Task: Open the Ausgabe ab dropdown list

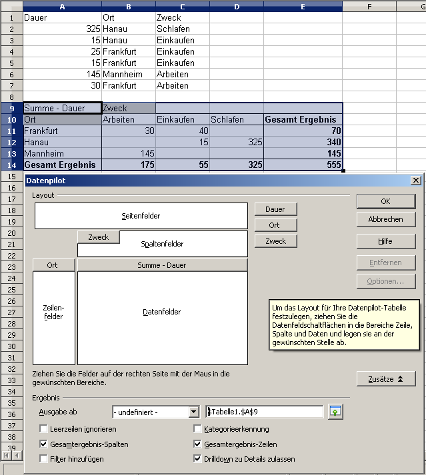Action: 193,412
